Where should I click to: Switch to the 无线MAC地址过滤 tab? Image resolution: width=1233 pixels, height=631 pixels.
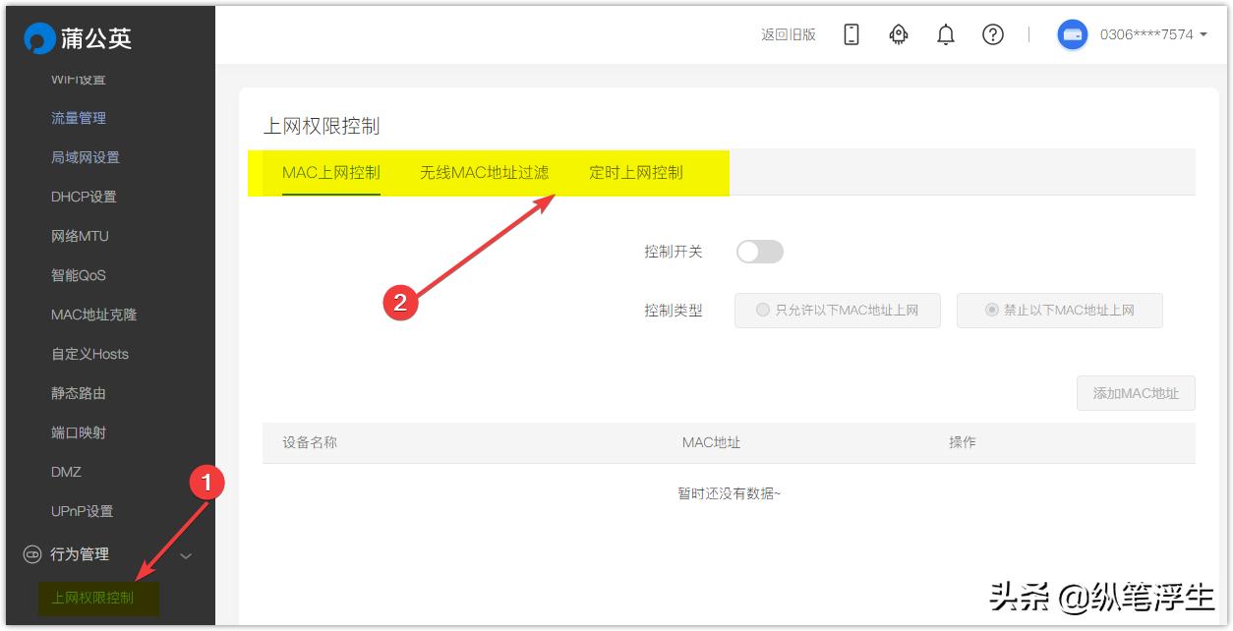484,171
